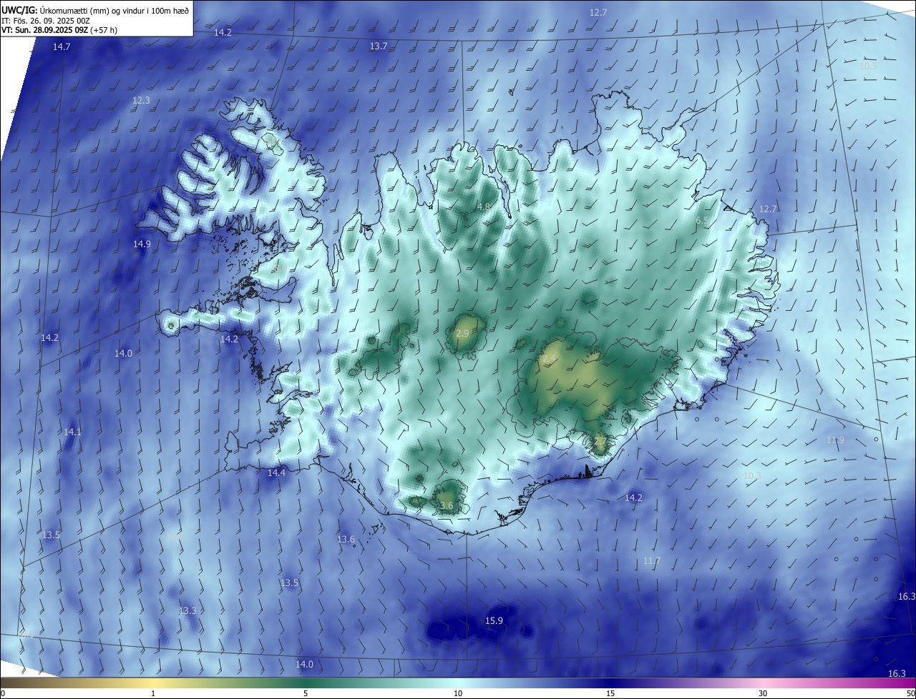Click the color scale label 10
Viewport: 916px width, 699px height.
[x=458, y=694]
